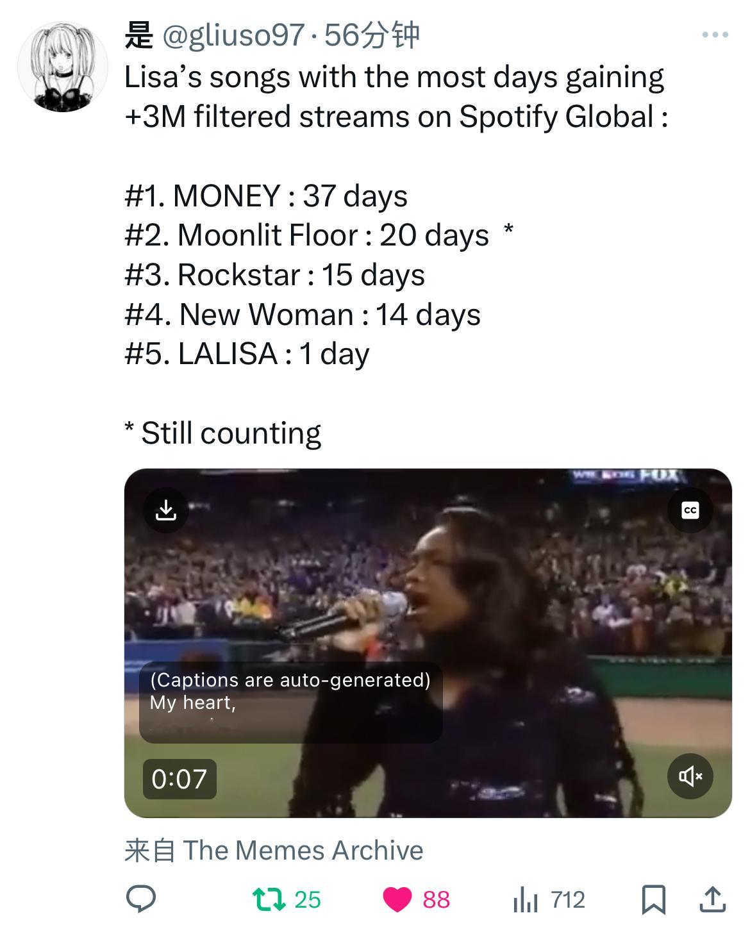This screenshot has width=750, height=925.
Task: Open the share upload icon
Action: click(x=712, y=899)
